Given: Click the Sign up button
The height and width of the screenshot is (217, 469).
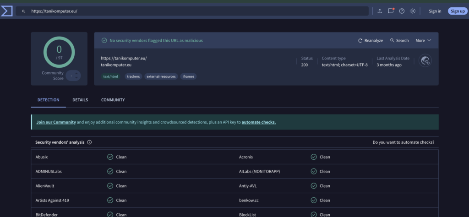Looking at the screenshot, I should (458, 11).
